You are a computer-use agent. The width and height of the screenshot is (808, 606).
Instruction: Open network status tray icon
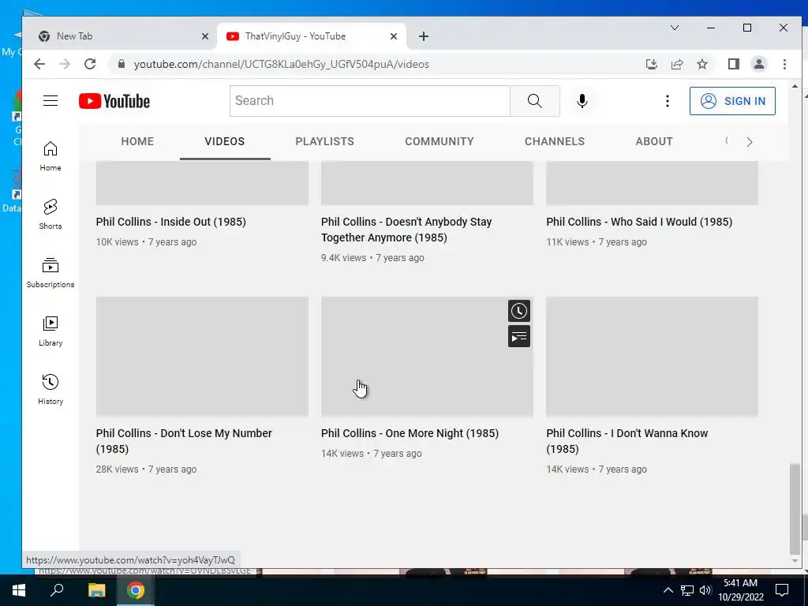[687, 590]
